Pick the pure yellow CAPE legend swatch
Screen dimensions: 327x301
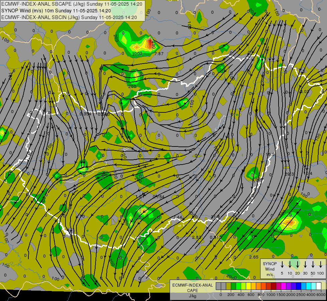(x=249, y=286)
